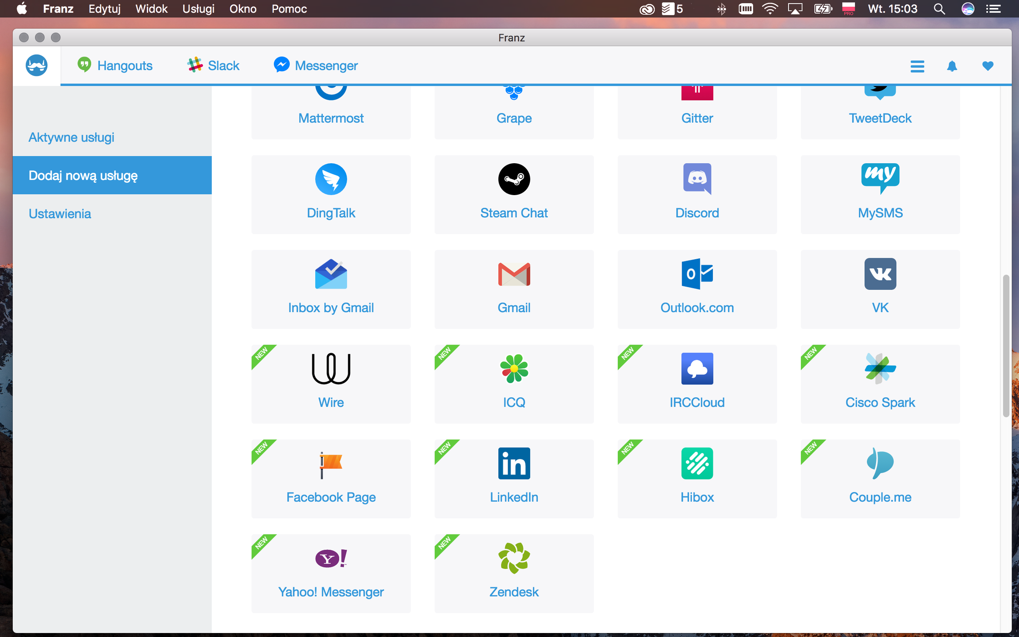Click the heart icon in the toolbar

988,66
